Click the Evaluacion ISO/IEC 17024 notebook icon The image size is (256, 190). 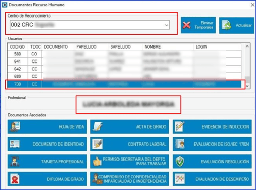point(180,144)
